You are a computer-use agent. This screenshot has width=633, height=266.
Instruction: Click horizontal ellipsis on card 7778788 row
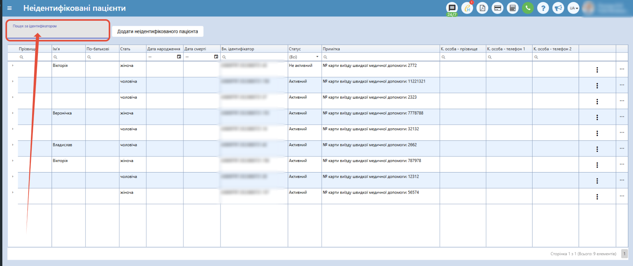[622, 117]
